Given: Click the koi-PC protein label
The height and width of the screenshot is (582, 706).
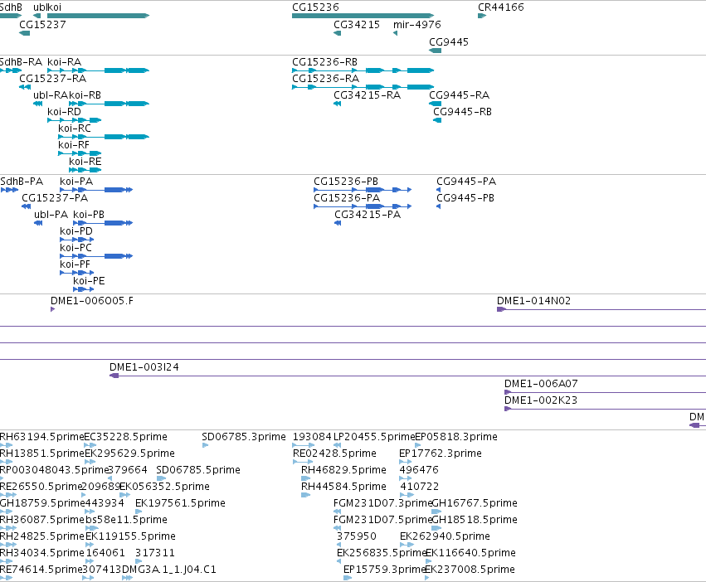Looking at the screenshot, I should coord(75,249).
